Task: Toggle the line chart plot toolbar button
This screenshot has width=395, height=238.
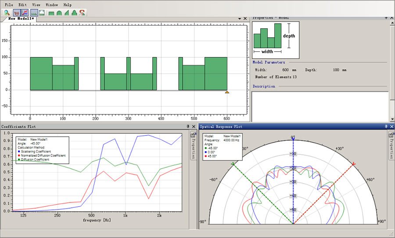Action: click(25, 13)
